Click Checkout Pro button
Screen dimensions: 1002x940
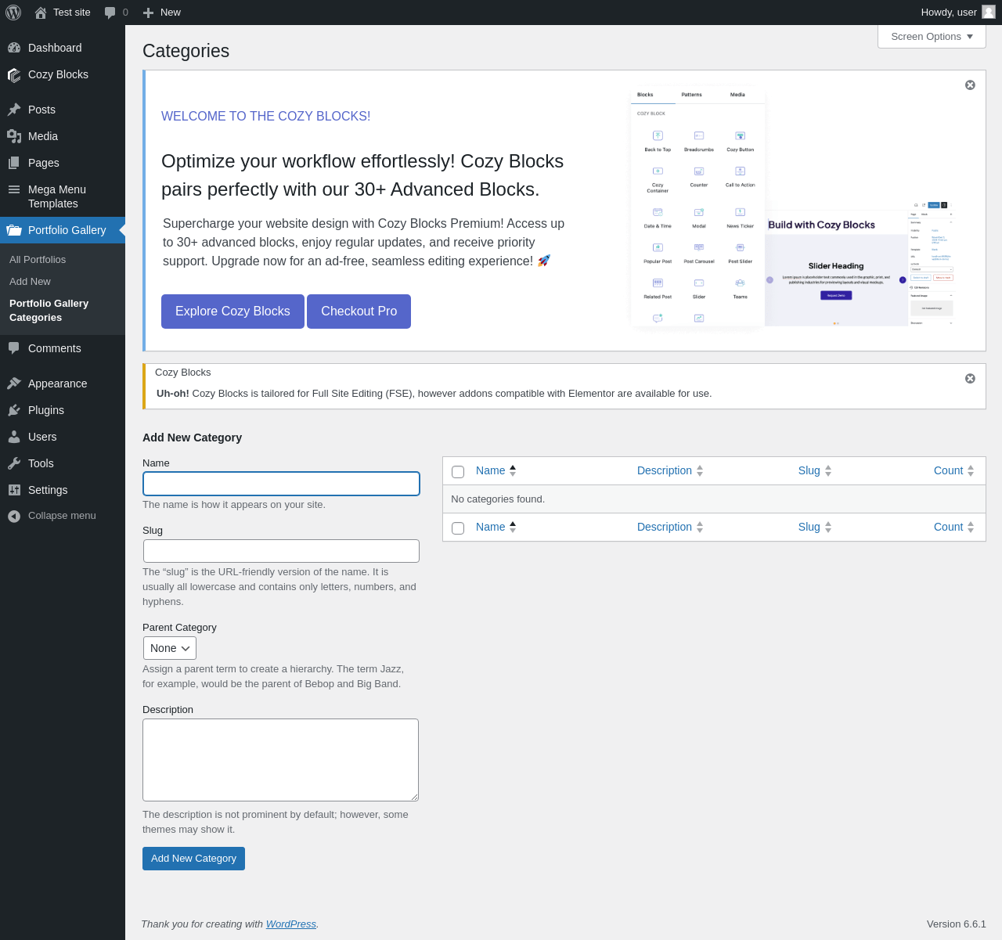359,312
